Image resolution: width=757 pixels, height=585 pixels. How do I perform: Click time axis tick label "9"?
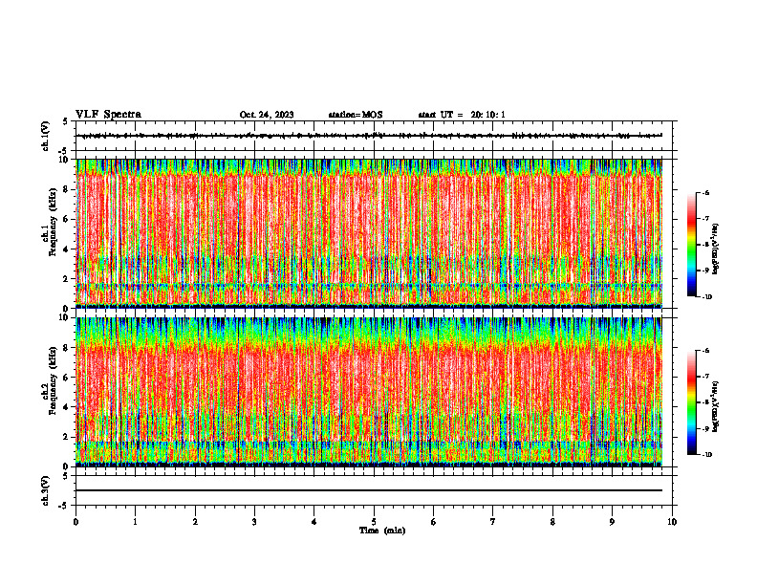coord(612,522)
